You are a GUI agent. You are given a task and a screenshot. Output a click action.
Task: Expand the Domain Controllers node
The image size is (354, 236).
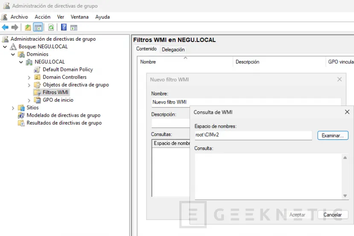coord(29,77)
